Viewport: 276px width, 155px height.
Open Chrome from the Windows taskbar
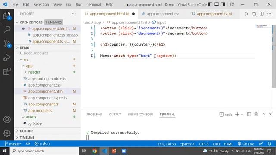point(94,151)
